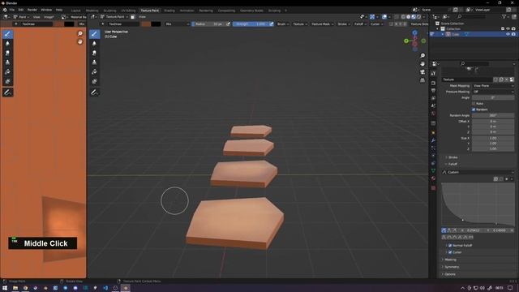The width and height of the screenshot is (519, 292).
Task: Select the Draw tool in Image Editor
Action: pos(7,34)
